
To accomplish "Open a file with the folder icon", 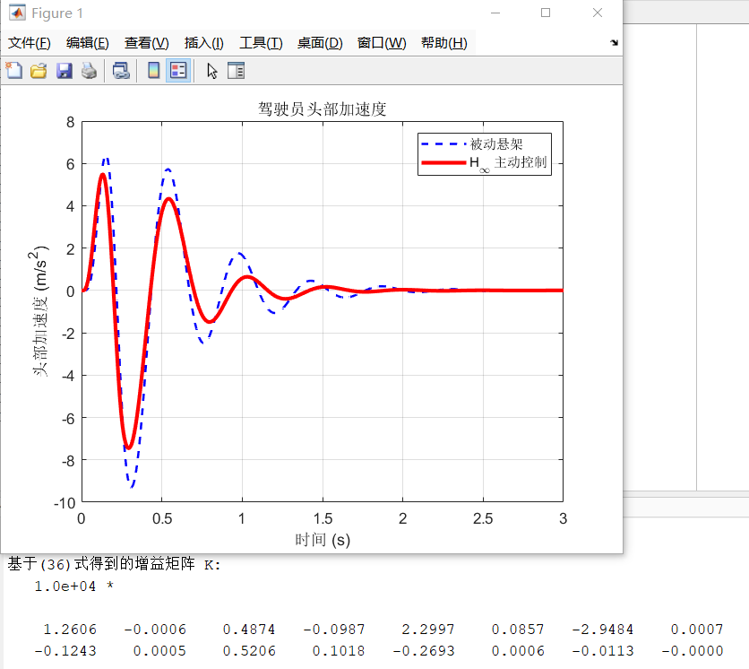I will pos(39,71).
